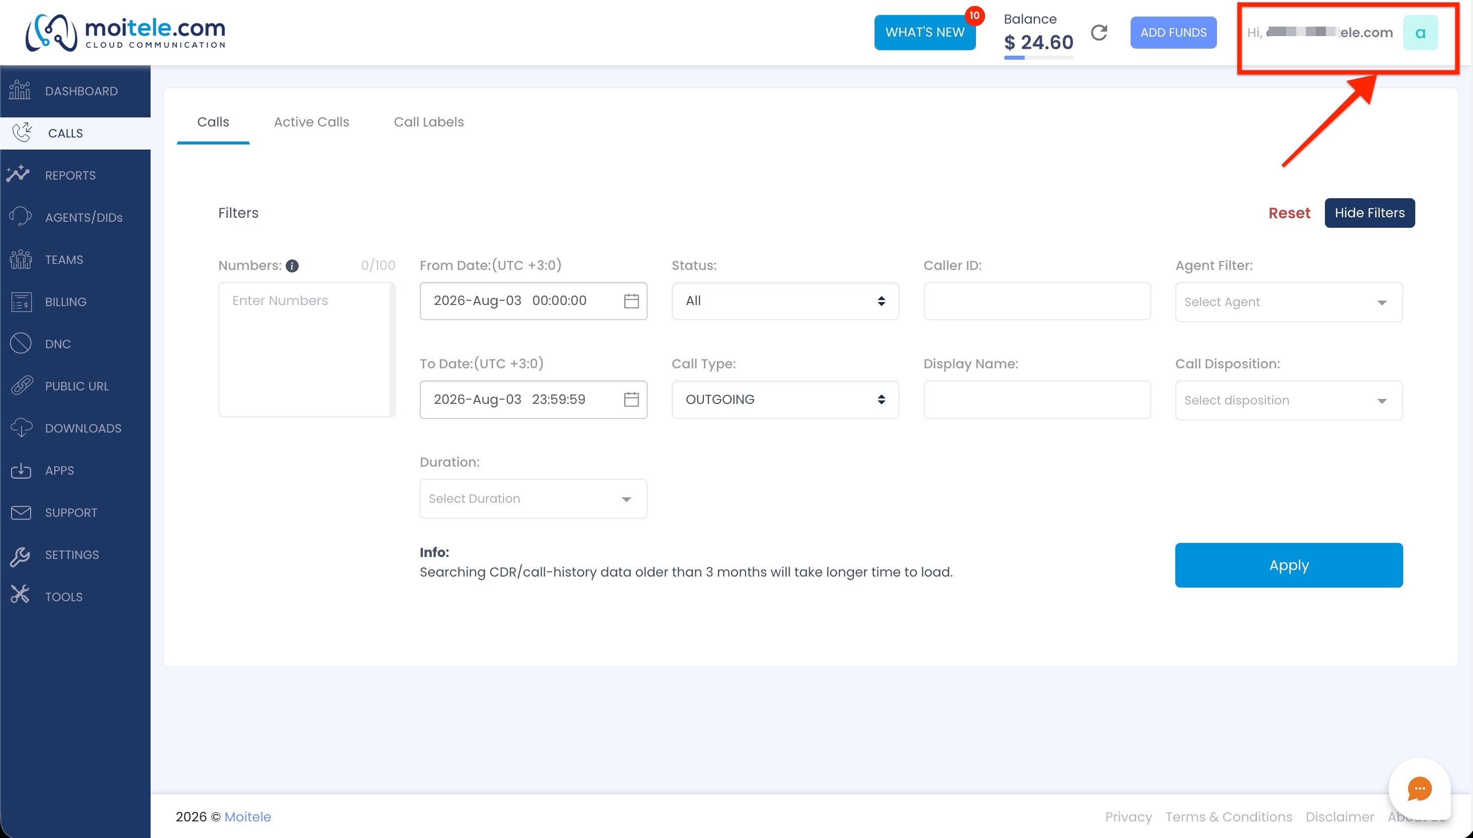Open the Tools crossed-tools icon

(x=20, y=595)
